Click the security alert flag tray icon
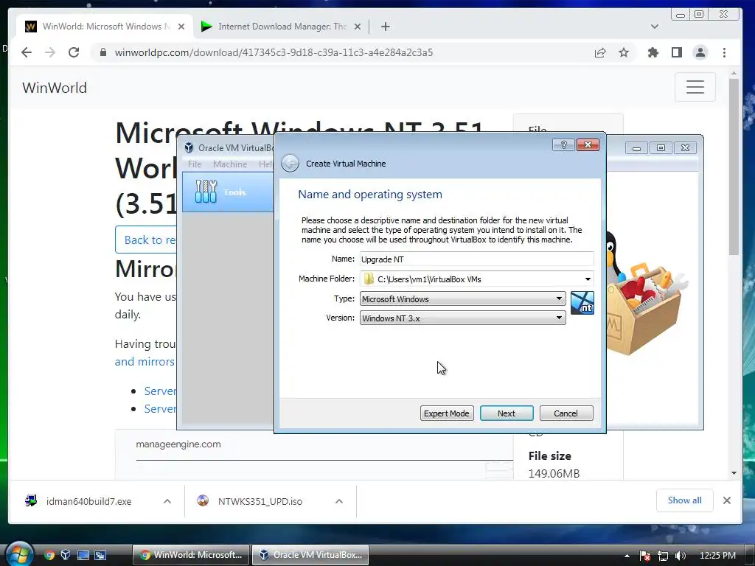 pyautogui.click(x=645, y=556)
